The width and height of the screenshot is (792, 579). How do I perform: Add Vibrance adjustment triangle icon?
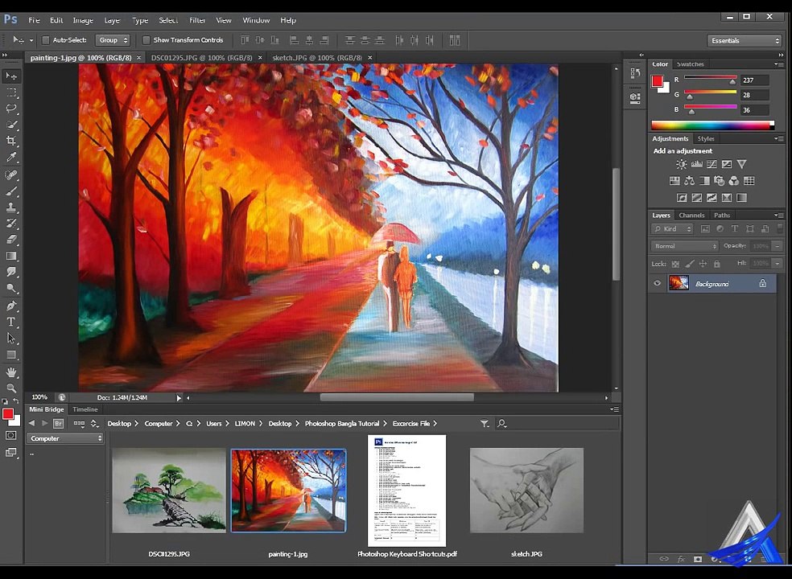741,164
